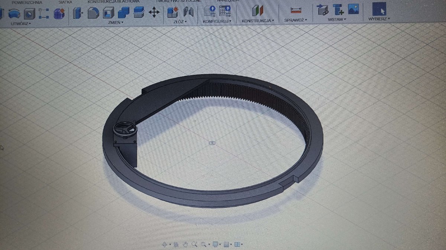Select the Combine bodies tool
Viewport: 446px width, 250px height.
tap(123, 13)
